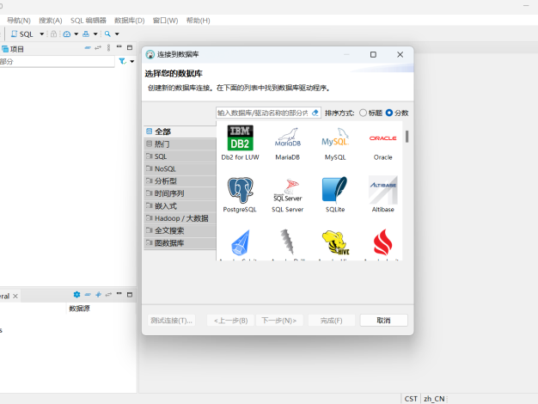This screenshot has width=538, height=404.
Task: Open dropdown arrow beside the search magnifier
Action: (x=117, y=34)
